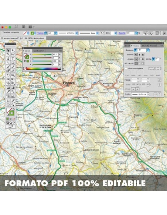Open the fill color dropdown in control bar
This screenshot has width=167, height=215.
28,33
